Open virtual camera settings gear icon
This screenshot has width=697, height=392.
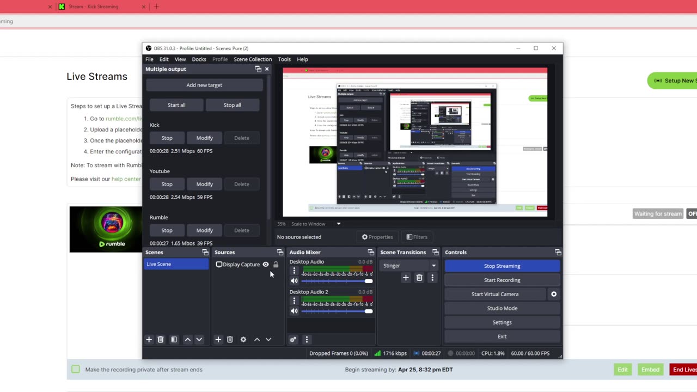(x=554, y=294)
